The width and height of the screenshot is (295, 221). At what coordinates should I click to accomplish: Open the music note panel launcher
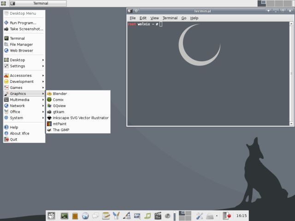tap(147, 215)
